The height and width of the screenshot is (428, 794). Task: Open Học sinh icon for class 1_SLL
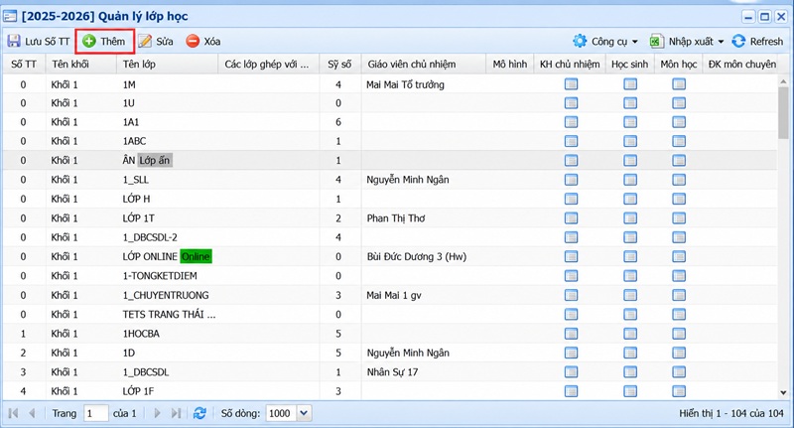pos(630,180)
